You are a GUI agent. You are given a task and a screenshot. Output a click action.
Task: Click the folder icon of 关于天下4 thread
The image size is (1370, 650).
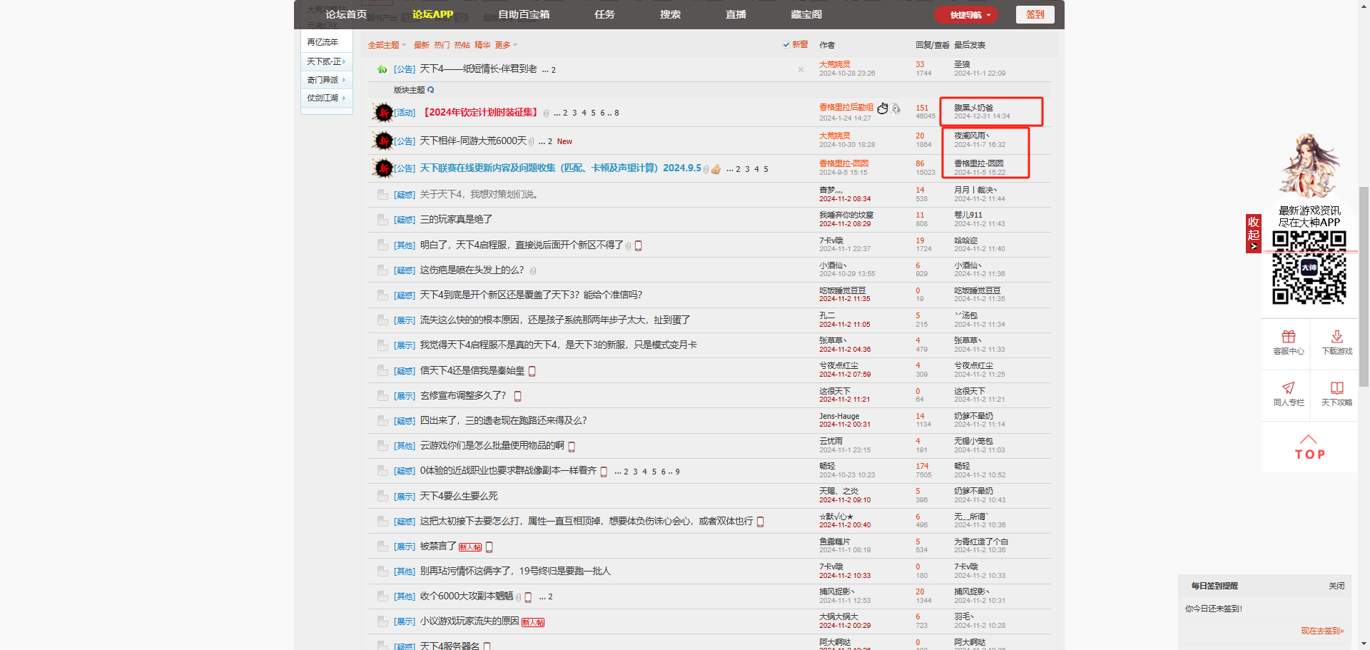[x=382, y=194]
